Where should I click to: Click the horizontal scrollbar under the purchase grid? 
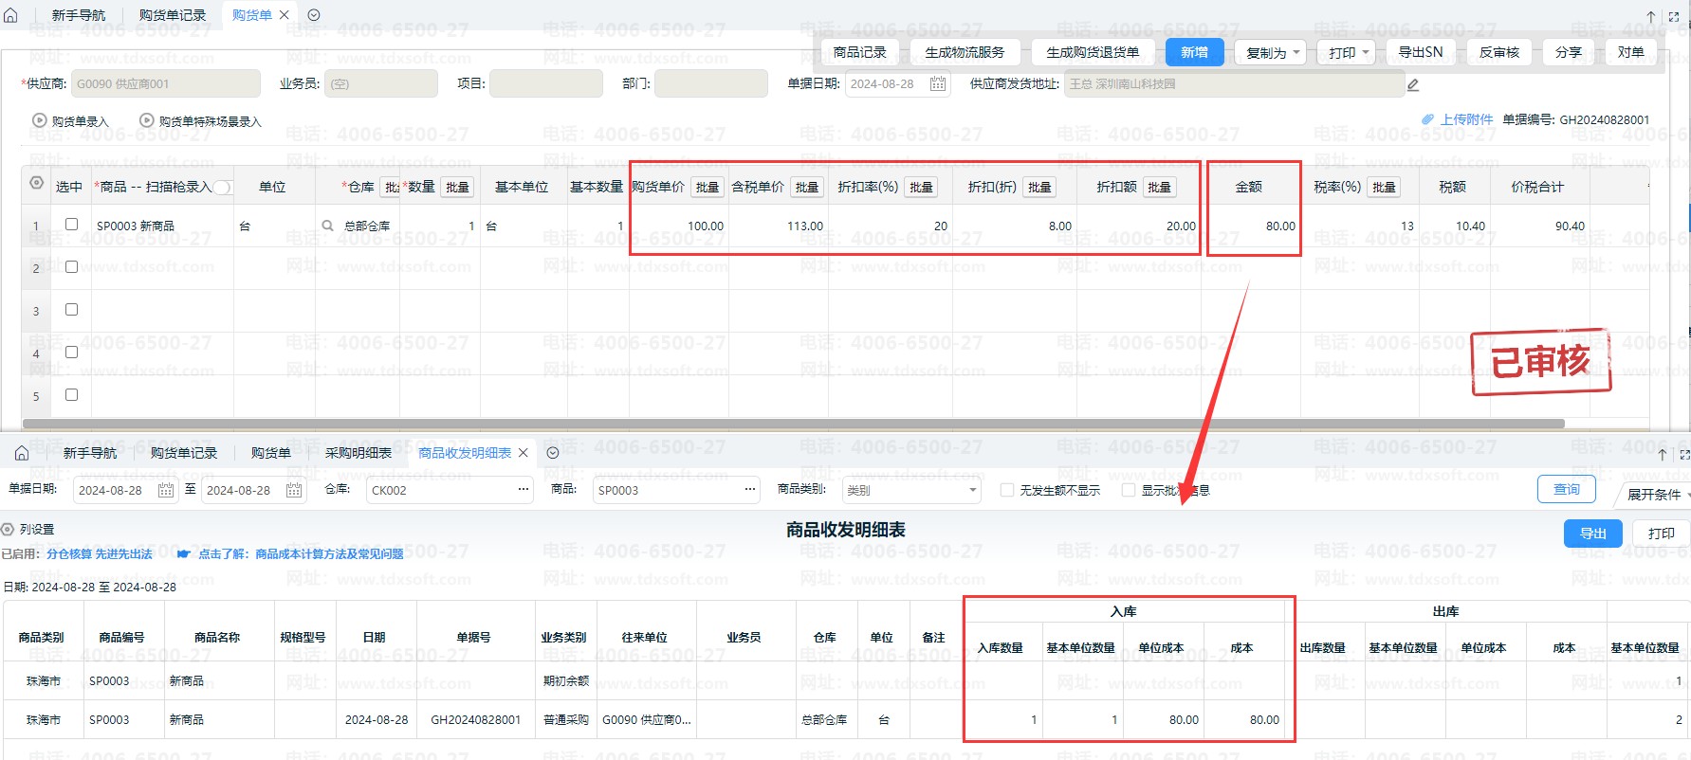(793, 424)
